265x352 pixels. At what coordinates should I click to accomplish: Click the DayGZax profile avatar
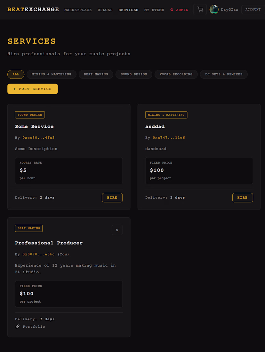214,10
